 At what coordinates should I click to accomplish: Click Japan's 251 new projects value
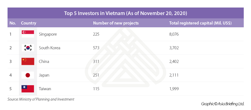point(96,75)
